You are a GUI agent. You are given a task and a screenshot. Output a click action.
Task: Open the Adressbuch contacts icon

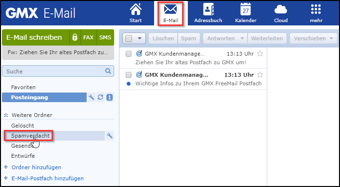click(x=208, y=13)
